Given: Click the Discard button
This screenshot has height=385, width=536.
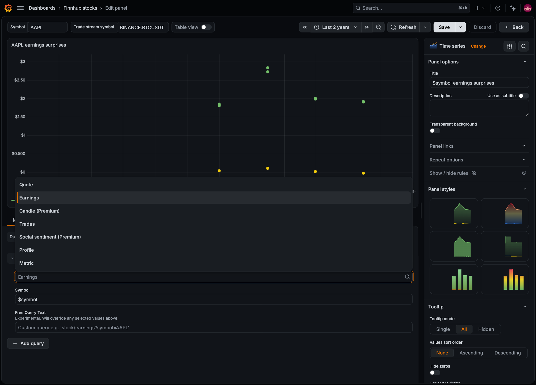Looking at the screenshot, I should [x=482, y=27].
